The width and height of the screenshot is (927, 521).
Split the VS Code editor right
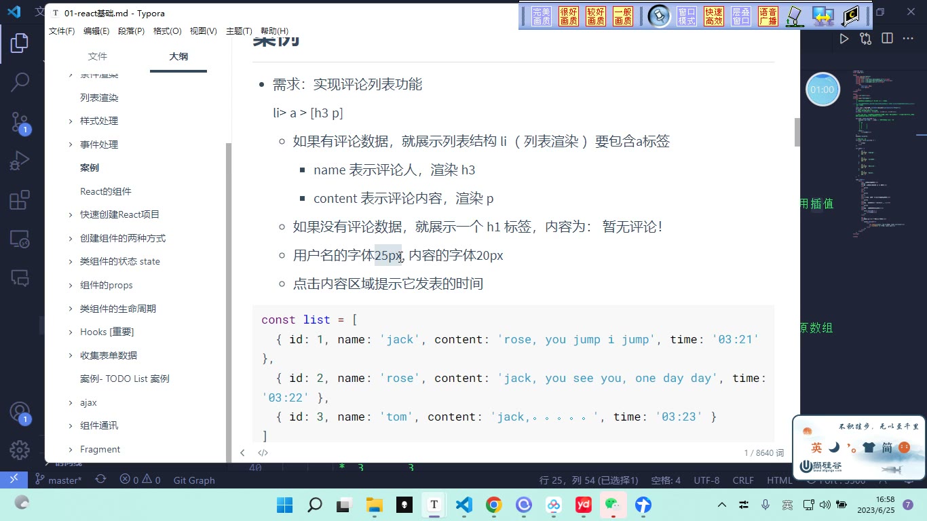(x=887, y=39)
